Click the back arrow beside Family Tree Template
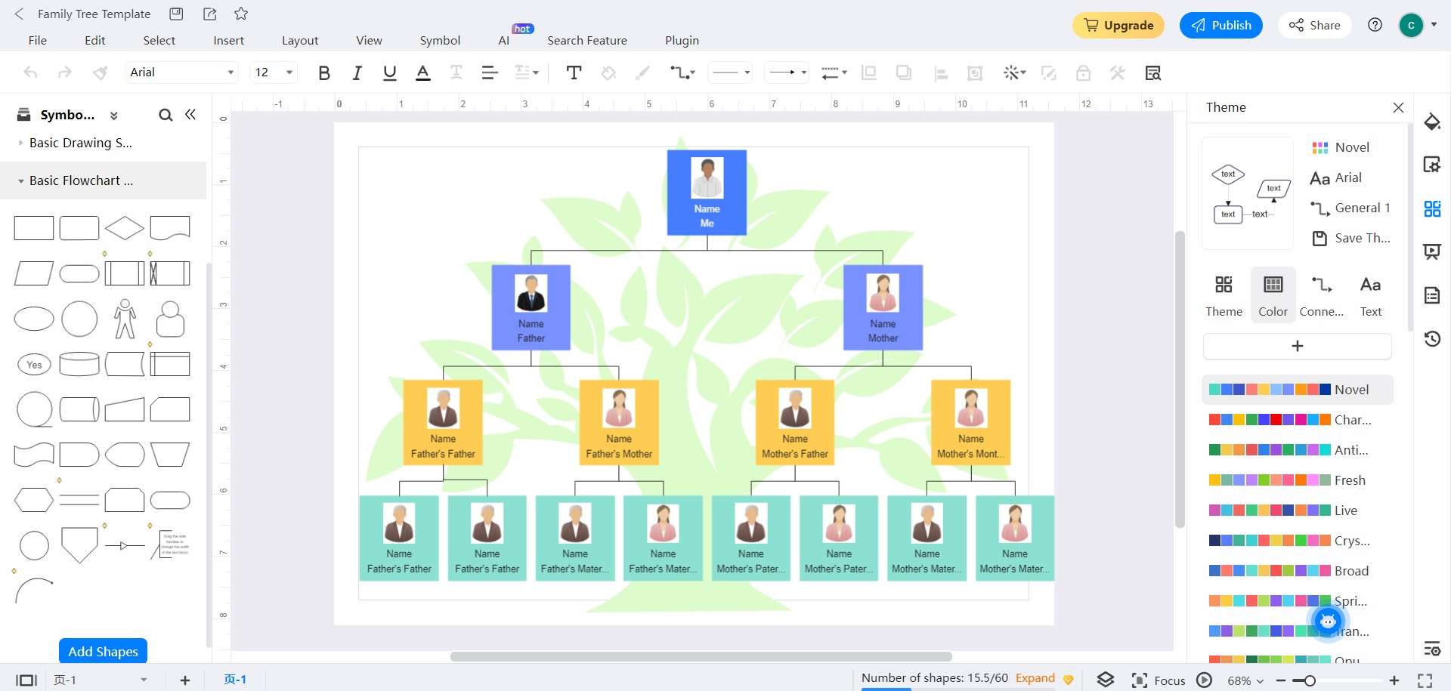Viewport: 1451px width, 691px height. point(20,14)
